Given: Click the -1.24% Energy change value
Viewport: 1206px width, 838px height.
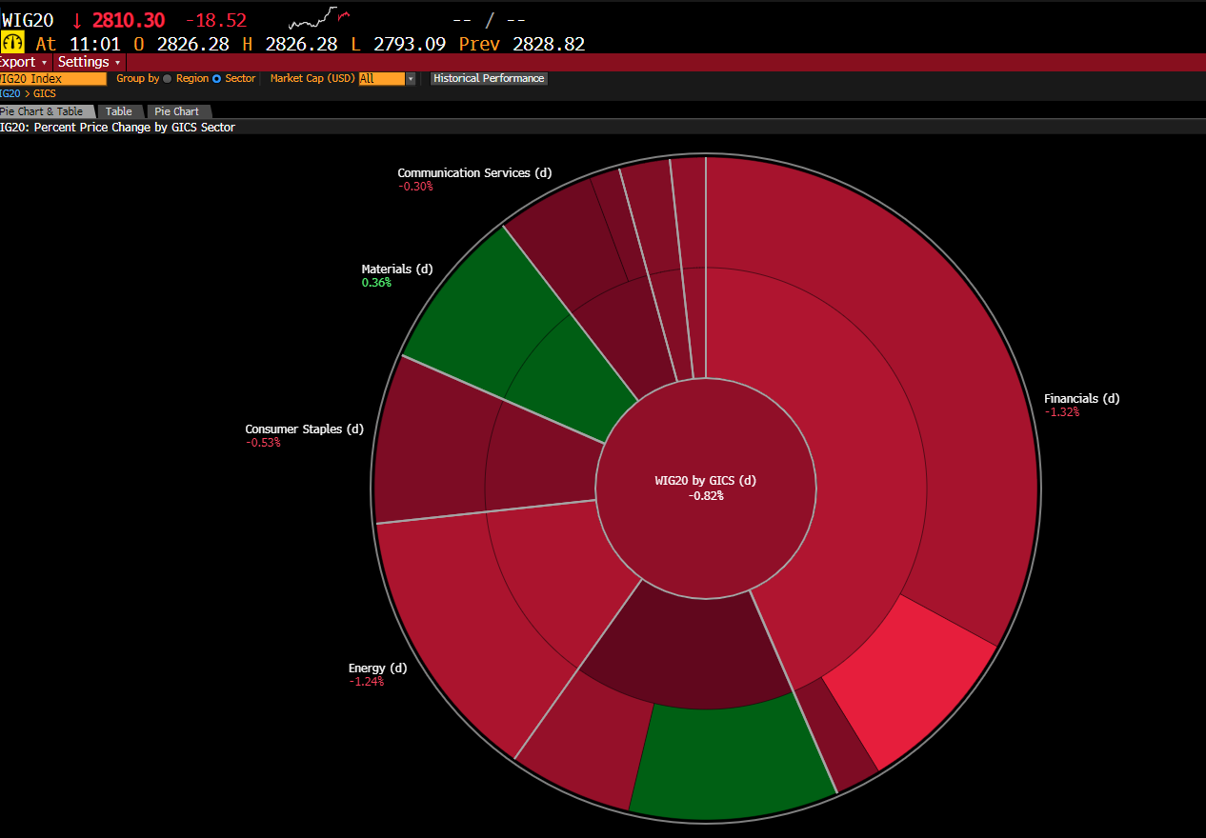Looking at the screenshot, I should tap(366, 682).
